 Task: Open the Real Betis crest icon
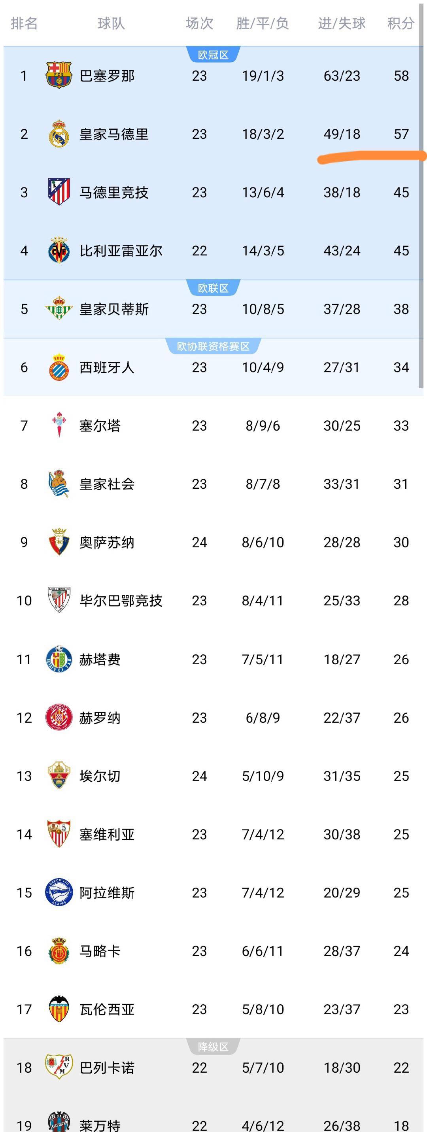59,309
